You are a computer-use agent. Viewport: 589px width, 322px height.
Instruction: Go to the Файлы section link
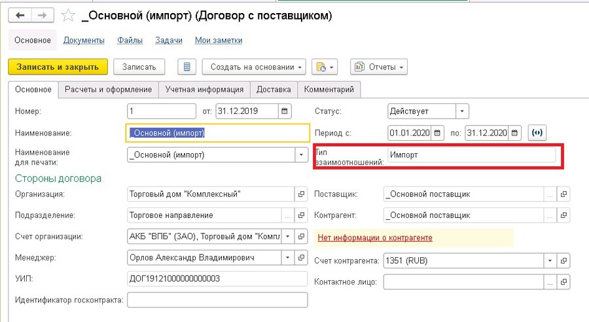point(130,41)
